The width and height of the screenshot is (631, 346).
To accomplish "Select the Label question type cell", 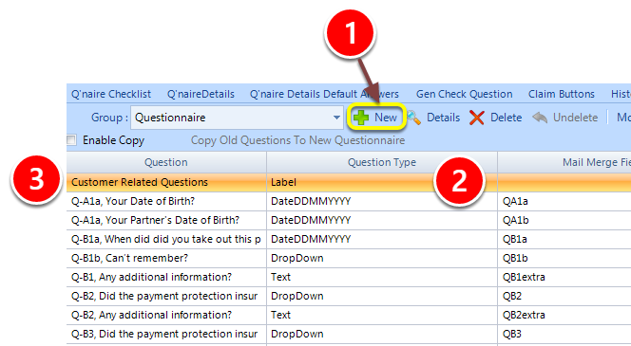I will [382, 182].
